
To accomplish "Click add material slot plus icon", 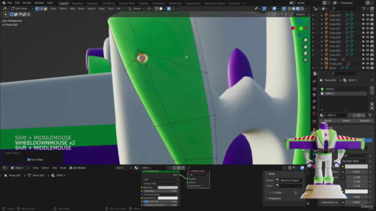I will tap(372, 89).
